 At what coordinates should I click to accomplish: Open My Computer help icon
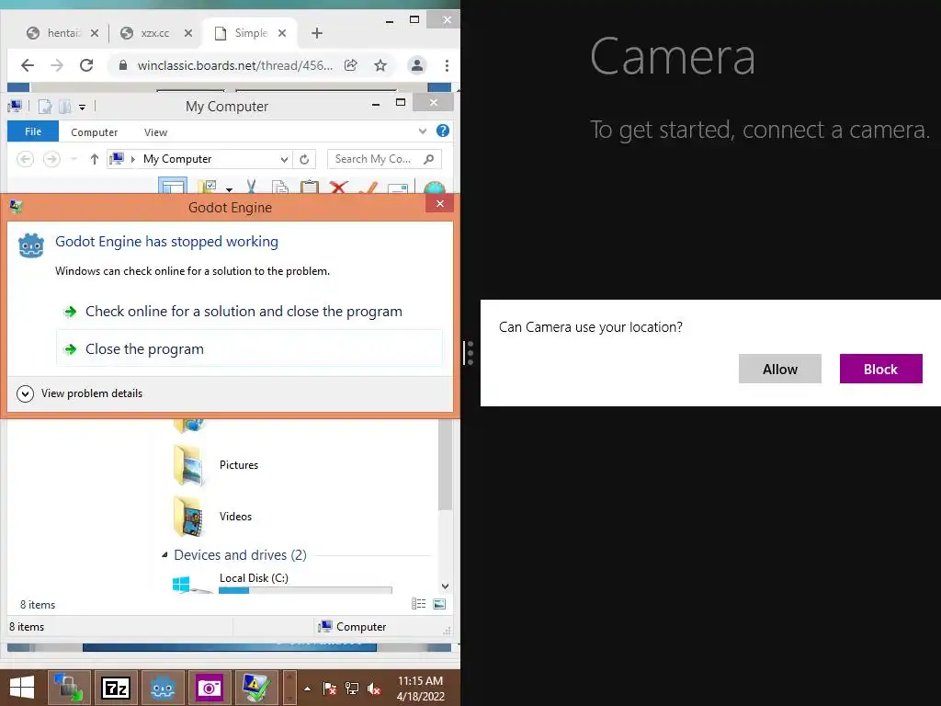pos(443,131)
